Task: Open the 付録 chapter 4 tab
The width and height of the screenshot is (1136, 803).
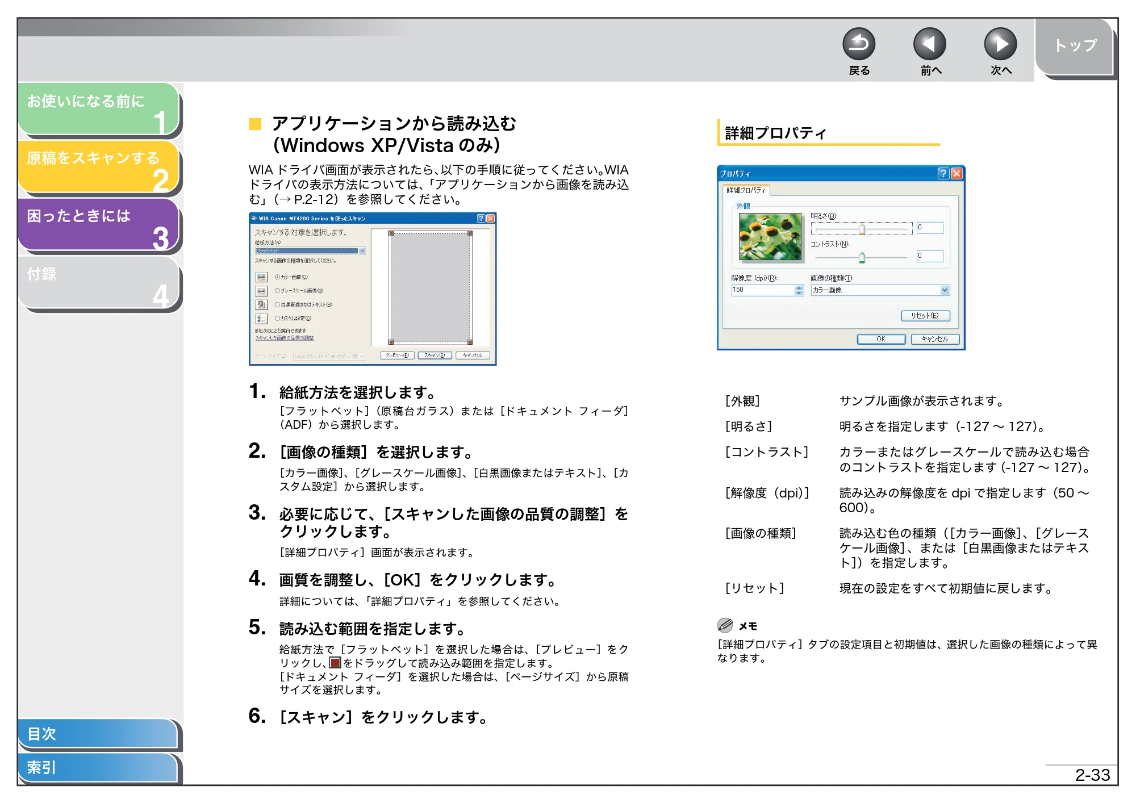Action: pos(99,283)
